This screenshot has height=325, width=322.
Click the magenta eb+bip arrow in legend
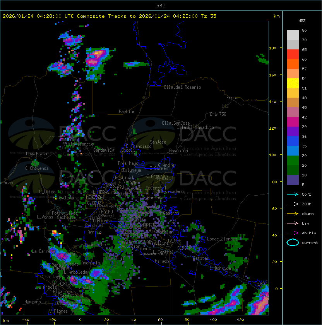[x=293, y=233]
